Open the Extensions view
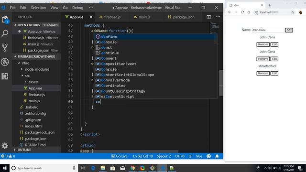The width and height of the screenshot is (306, 172). [5, 76]
